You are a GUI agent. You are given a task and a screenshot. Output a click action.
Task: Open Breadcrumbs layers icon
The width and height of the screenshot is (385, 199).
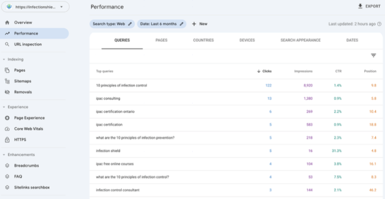[7, 166]
